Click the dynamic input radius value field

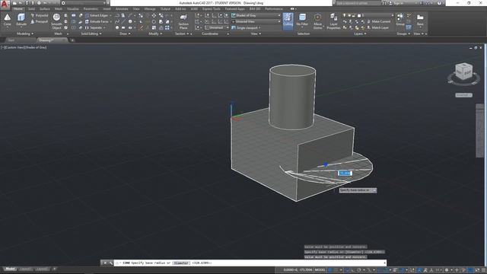coord(345,173)
